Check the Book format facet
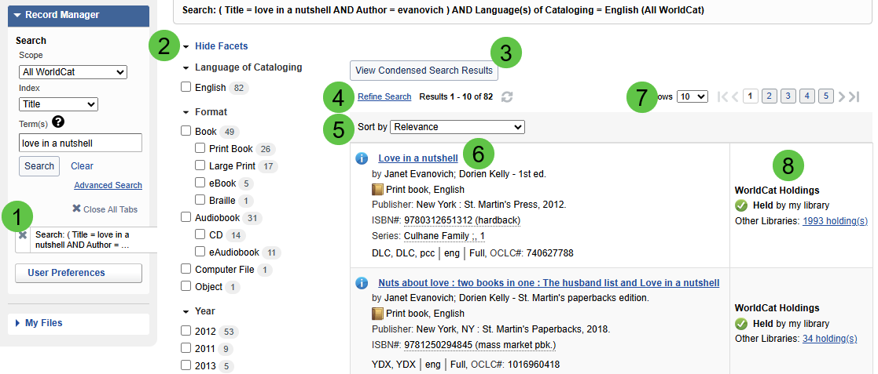Image resolution: width=878 pixels, height=374 pixels. [186, 131]
